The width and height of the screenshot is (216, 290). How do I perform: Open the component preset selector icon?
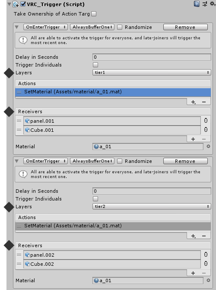point(205,4)
